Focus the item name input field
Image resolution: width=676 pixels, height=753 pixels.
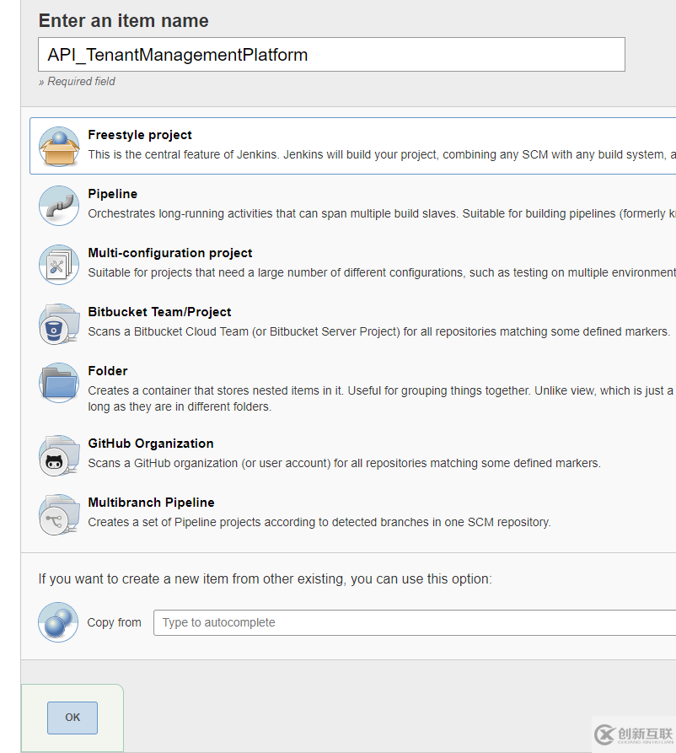[x=331, y=54]
